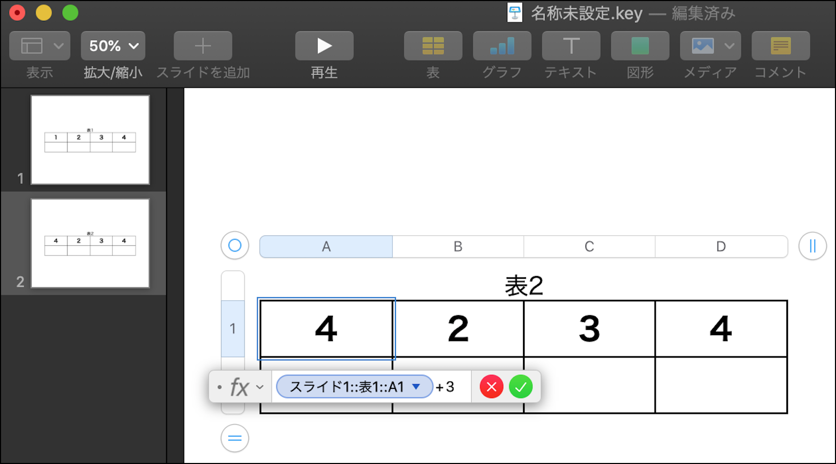Select column B header
Viewport: 836px width, 464px height.
(x=458, y=246)
